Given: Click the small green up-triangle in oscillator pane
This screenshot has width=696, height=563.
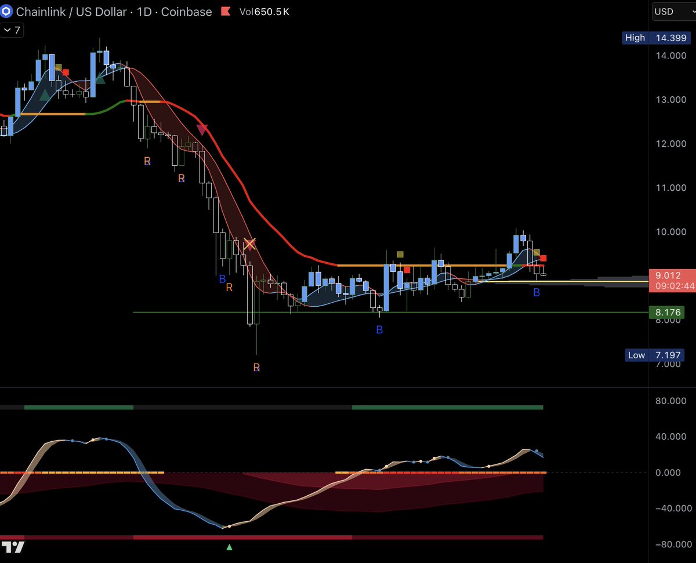Looking at the screenshot, I should point(229,546).
